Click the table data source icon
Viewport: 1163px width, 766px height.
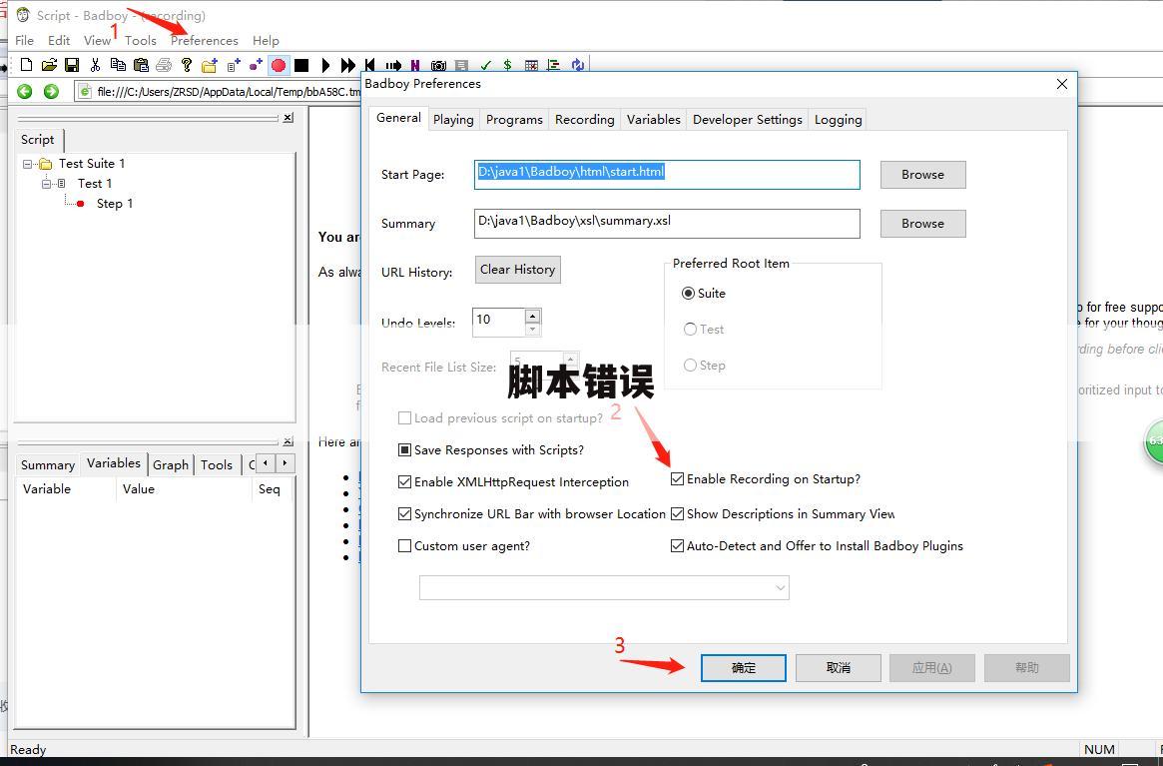click(x=531, y=65)
